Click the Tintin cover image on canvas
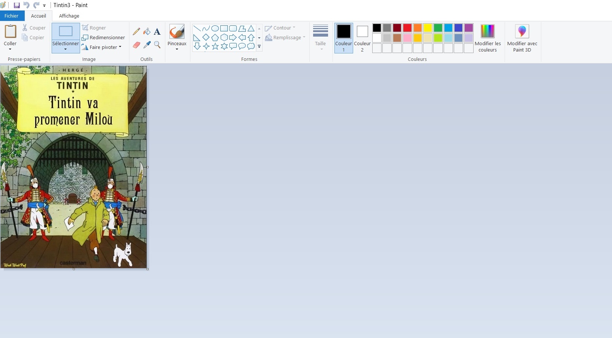This screenshot has width=612, height=338. tap(74, 167)
